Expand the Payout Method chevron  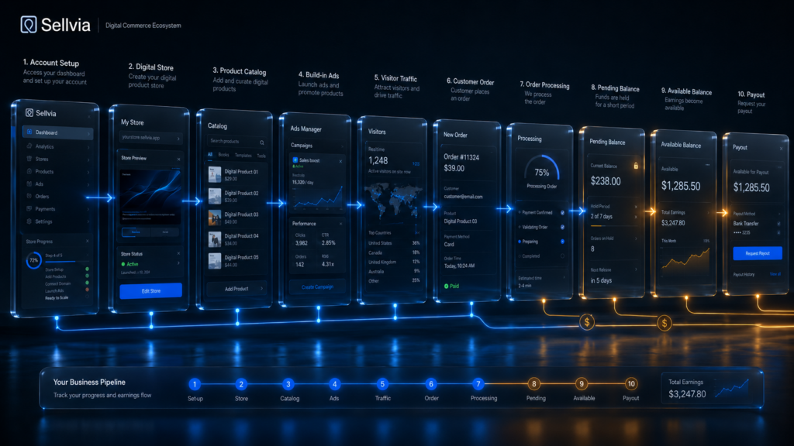tap(779, 214)
